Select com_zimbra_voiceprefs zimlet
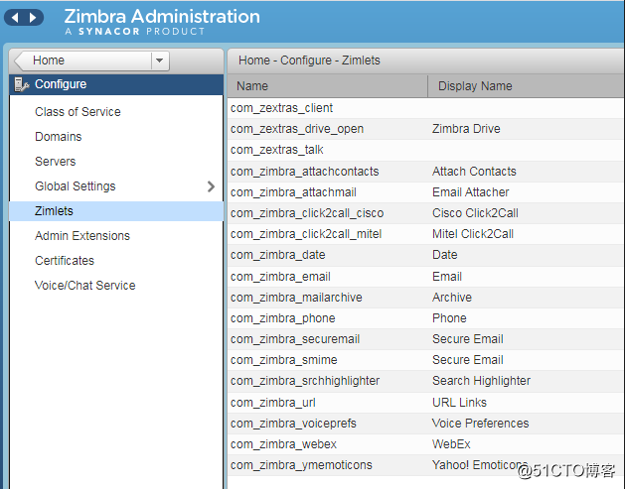The width and height of the screenshot is (625, 489). (293, 424)
